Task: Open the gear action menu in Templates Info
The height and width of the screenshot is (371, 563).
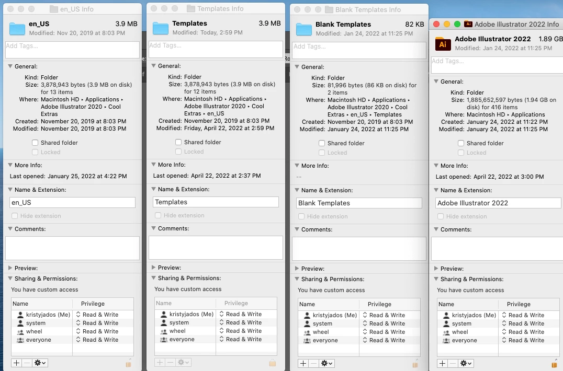Action: point(183,363)
